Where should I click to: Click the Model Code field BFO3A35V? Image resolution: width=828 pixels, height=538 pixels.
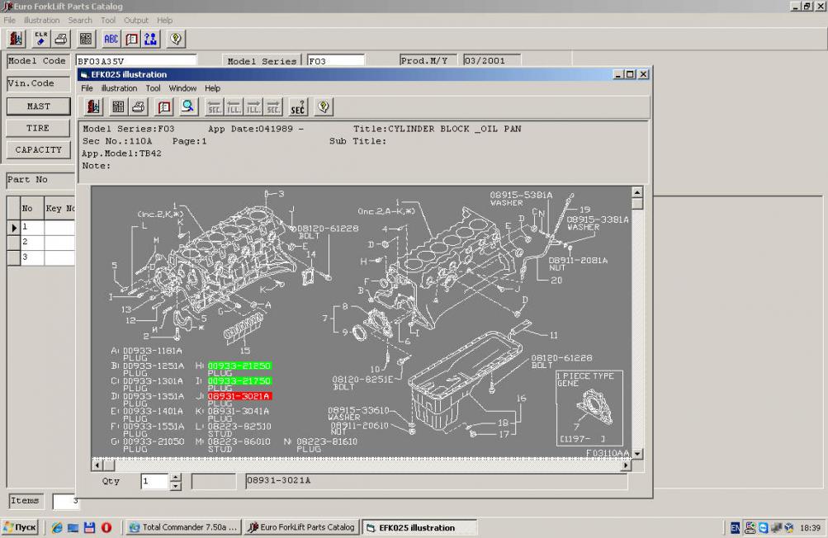pyautogui.click(x=136, y=61)
